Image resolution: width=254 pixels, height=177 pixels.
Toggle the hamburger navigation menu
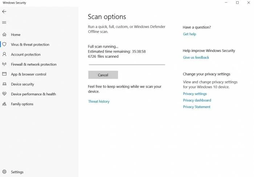(x=4, y=22)
